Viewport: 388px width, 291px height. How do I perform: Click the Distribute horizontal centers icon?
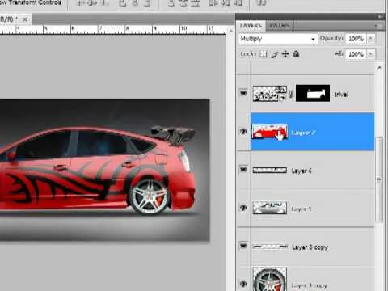click(226, 2)
